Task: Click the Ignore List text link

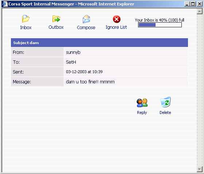Action: 116,27
